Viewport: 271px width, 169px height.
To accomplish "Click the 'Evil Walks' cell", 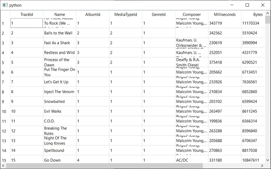I will (x=60, y=111).
